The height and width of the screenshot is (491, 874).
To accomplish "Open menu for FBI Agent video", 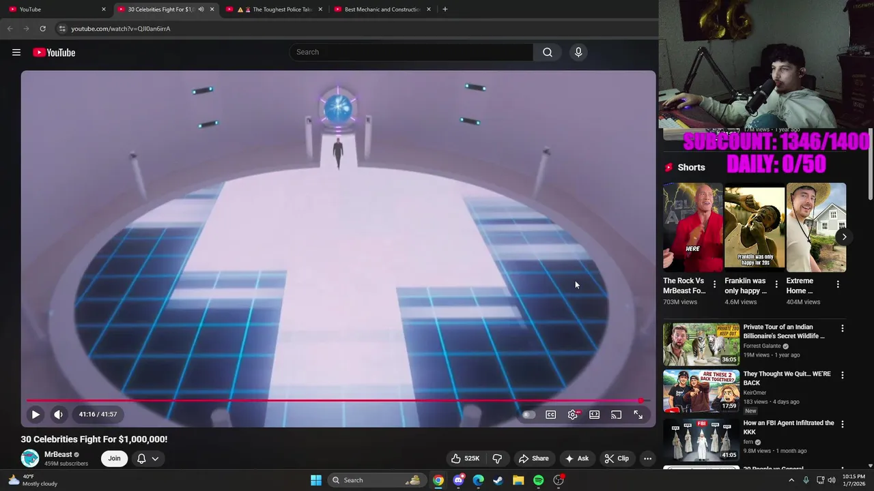I will click(x=843, y=424).
